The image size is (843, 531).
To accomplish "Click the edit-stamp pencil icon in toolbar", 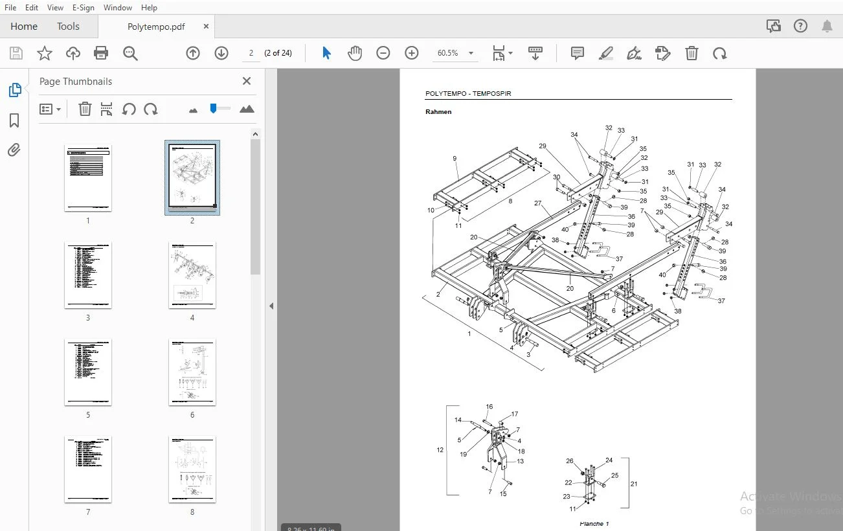I will coord(663,53).
